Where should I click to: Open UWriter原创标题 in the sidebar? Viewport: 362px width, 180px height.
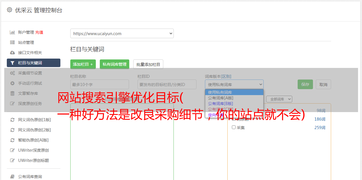(33, 160)
